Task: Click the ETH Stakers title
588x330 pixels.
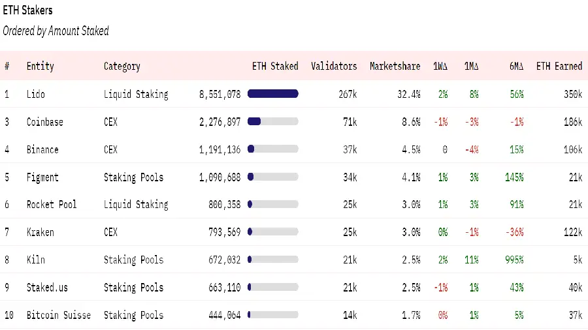Action: (28, 11)
